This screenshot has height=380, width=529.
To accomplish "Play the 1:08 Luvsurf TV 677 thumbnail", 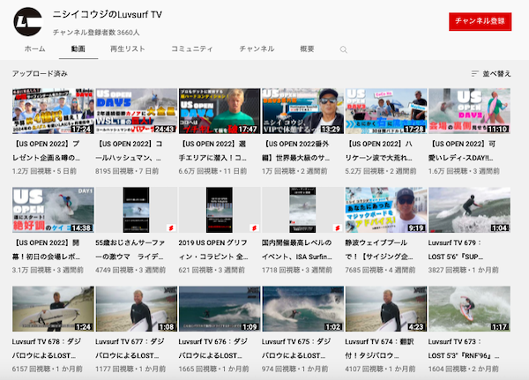I will (x=137, y=309).
